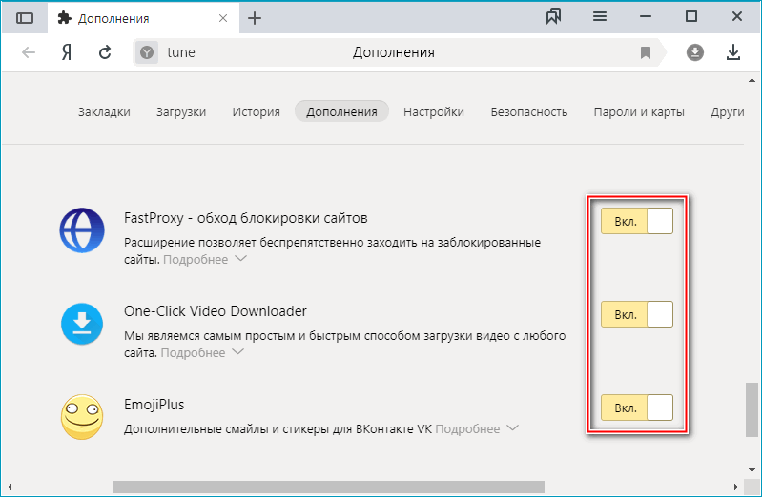This screenshot has width=762, height=497.
Task: Click the sidebar panel icon in title bar
Action: [25, 18]
